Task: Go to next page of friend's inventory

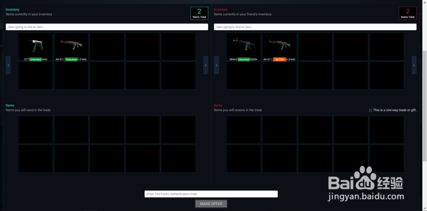Action: click(414, 65)
